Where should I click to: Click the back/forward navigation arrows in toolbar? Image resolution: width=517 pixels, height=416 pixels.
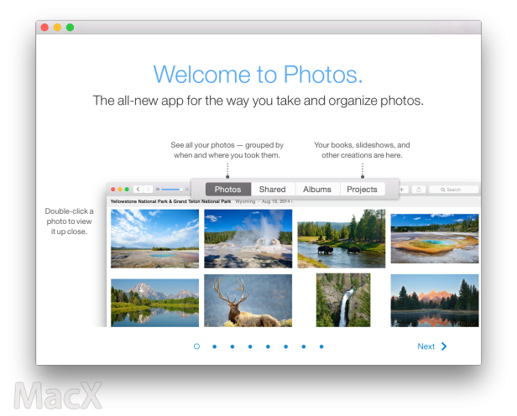pos(144,190)
